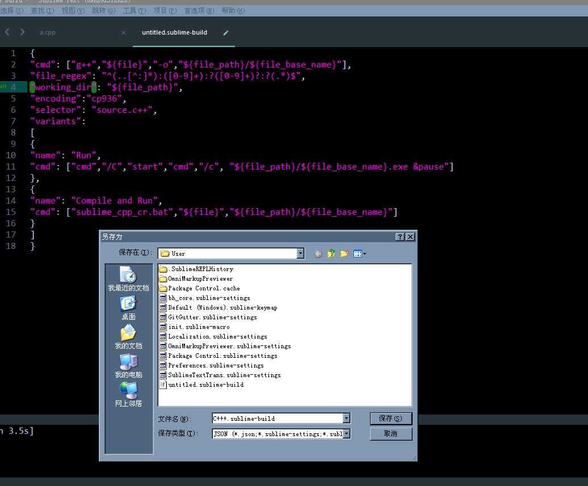Click the 我最近的文档 (Recent Documents) shortcut icon
The width and height of the screenshot is (588, 486).
(128, 275)
